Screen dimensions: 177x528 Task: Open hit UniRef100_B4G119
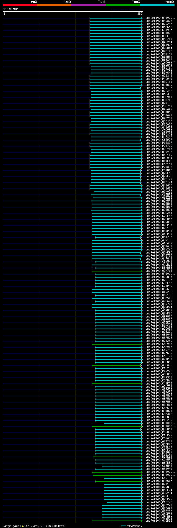click(x=159, y=155)
